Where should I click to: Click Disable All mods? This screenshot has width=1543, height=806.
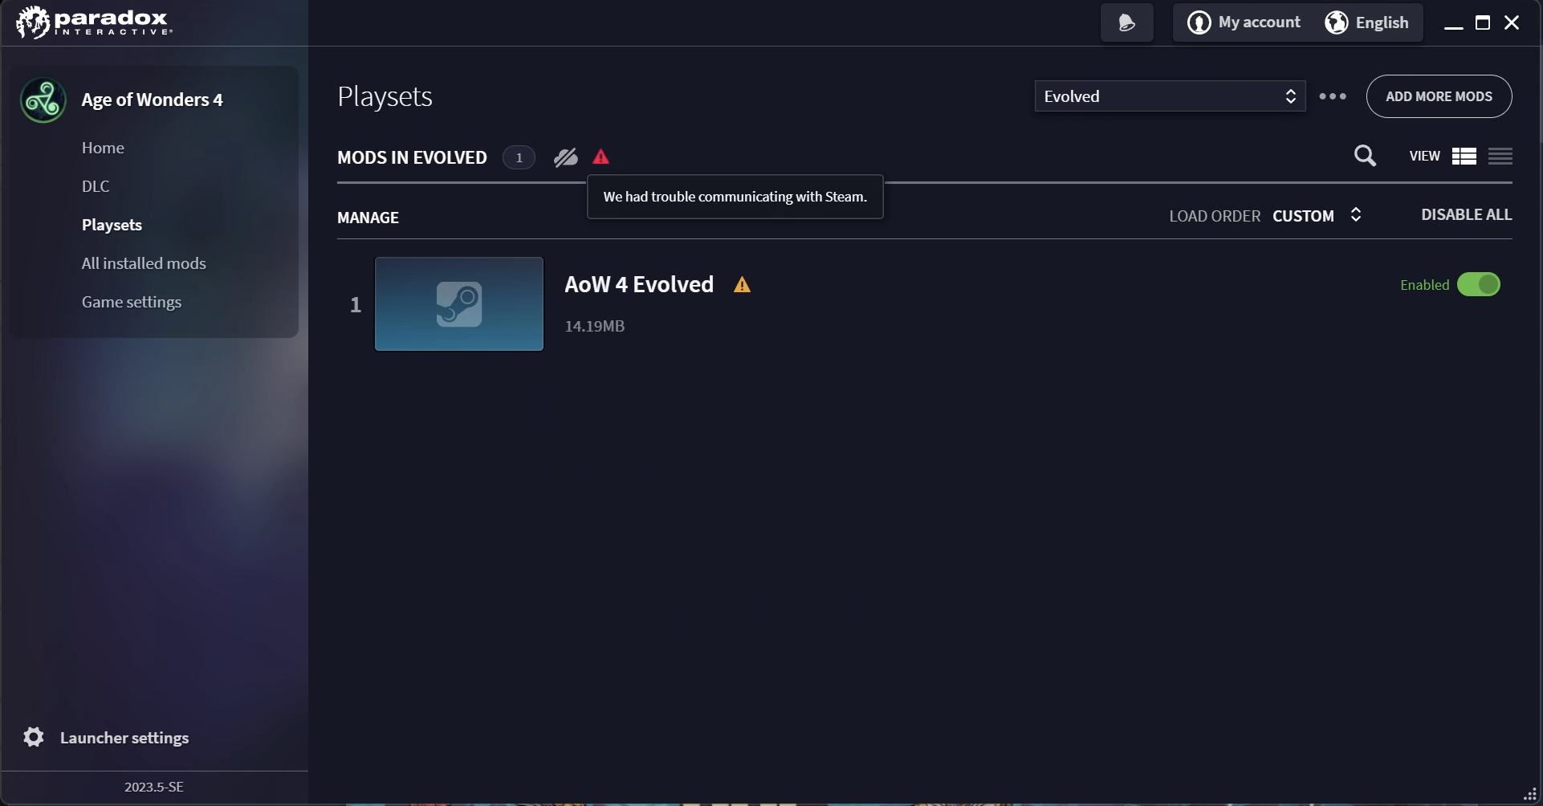click(1466, 214)
